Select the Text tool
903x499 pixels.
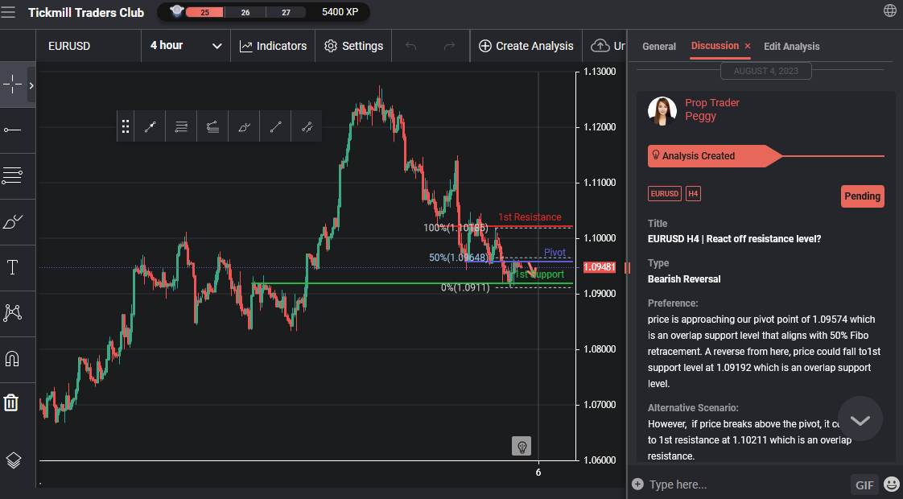point(12,267)
